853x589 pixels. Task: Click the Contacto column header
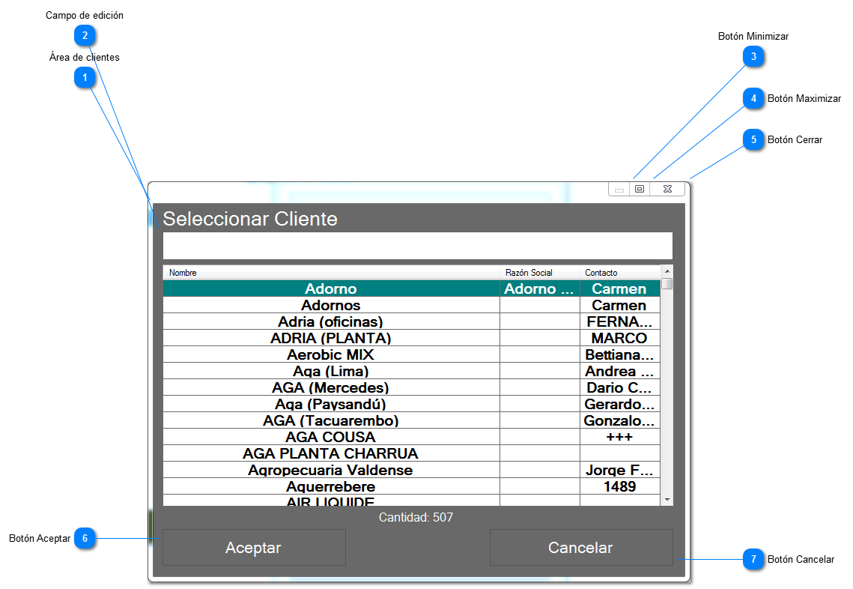[619, 273]
